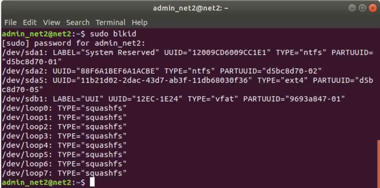The width and height of the screenshot is (380, 188).
Task: Click the terminal cursor at the prompt
Action: pyautogui.click(x=93, y=182)
